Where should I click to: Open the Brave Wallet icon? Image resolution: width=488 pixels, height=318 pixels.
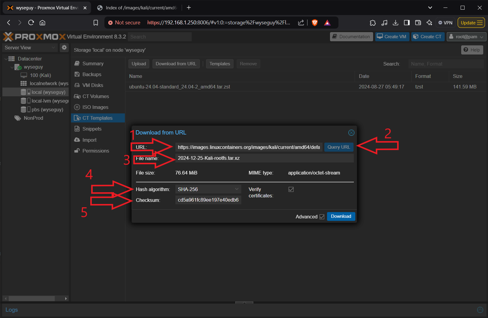pyautogui.click(x=418, y=23)
